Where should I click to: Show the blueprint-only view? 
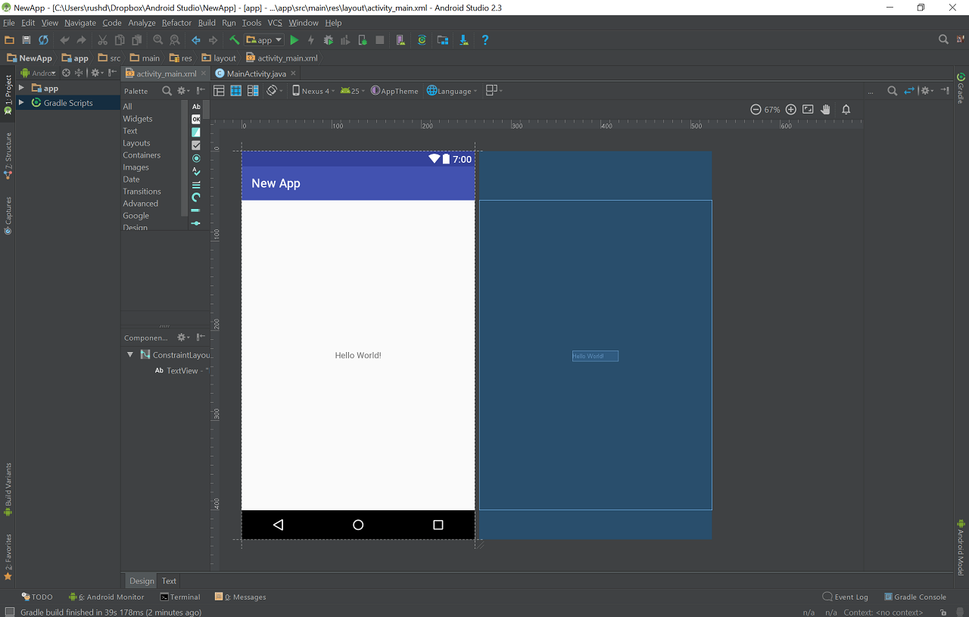click(236, 91)
